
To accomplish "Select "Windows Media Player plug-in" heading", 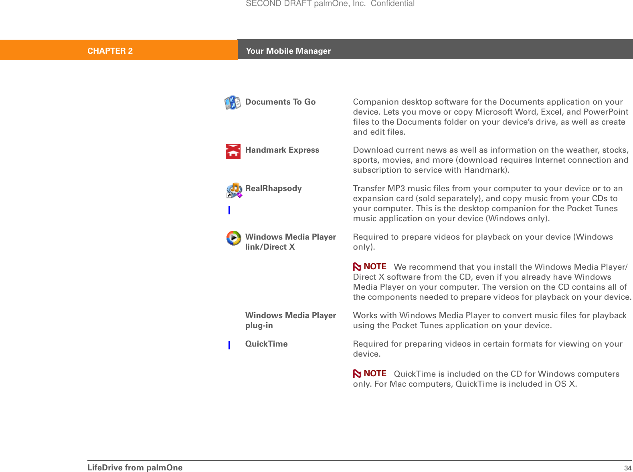I will [291, 320].
